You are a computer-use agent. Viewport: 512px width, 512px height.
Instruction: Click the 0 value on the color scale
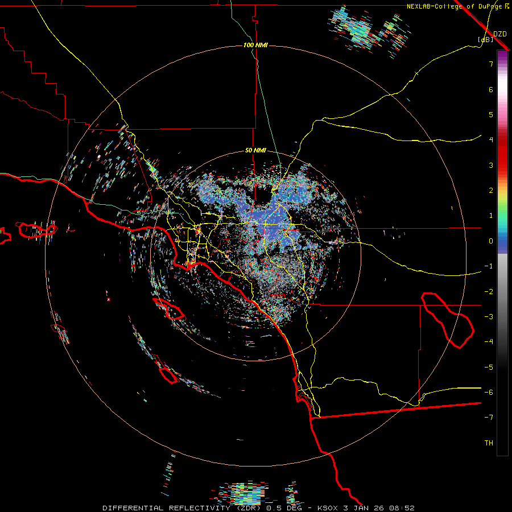coord(491,241)
